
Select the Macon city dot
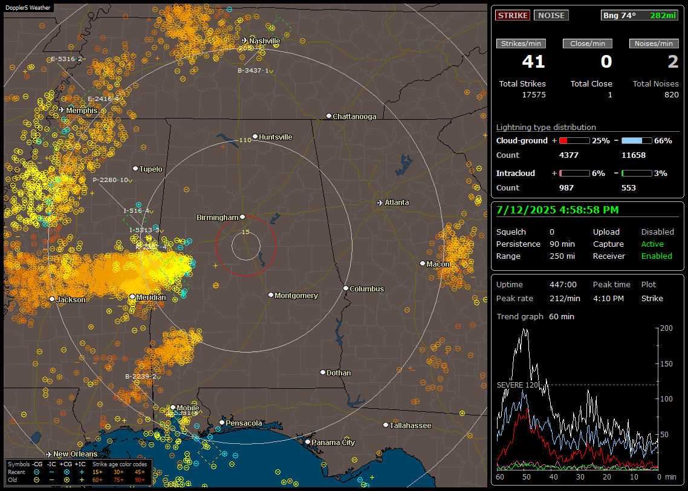click(423, 264)
